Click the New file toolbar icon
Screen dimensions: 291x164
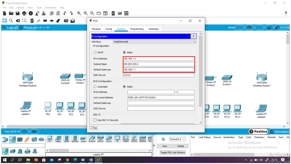coord(5,13)
